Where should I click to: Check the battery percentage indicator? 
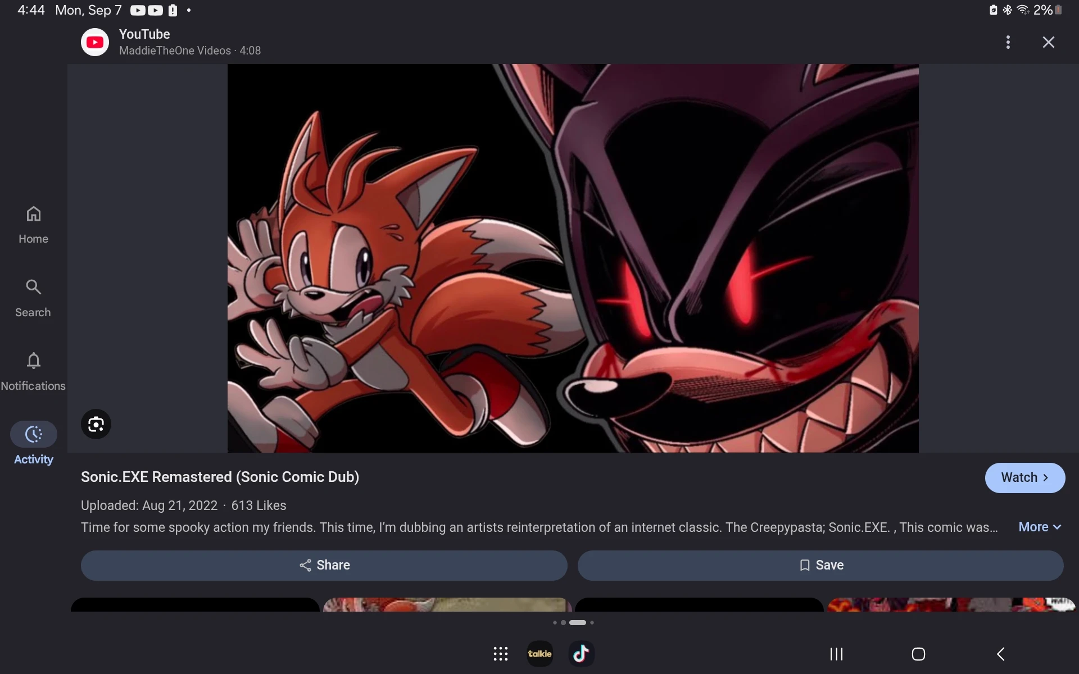[x=1042, y=10]
